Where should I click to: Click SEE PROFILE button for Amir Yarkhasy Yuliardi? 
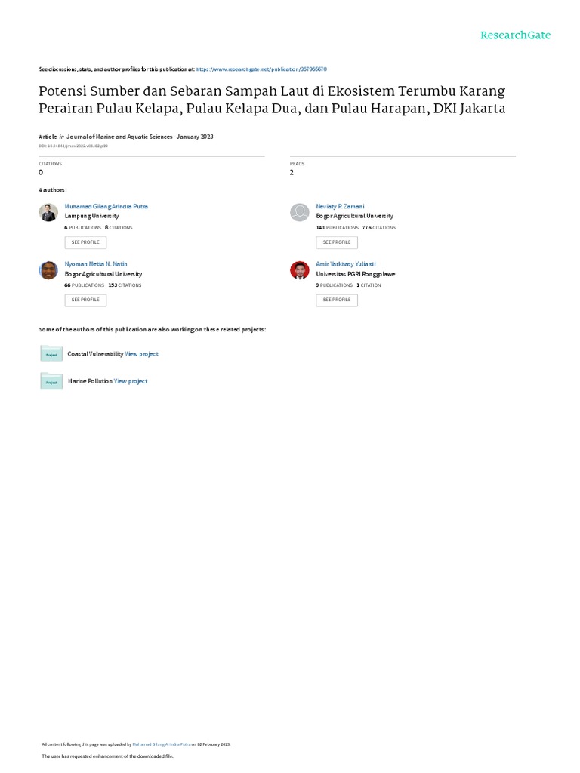coord(337,300)
